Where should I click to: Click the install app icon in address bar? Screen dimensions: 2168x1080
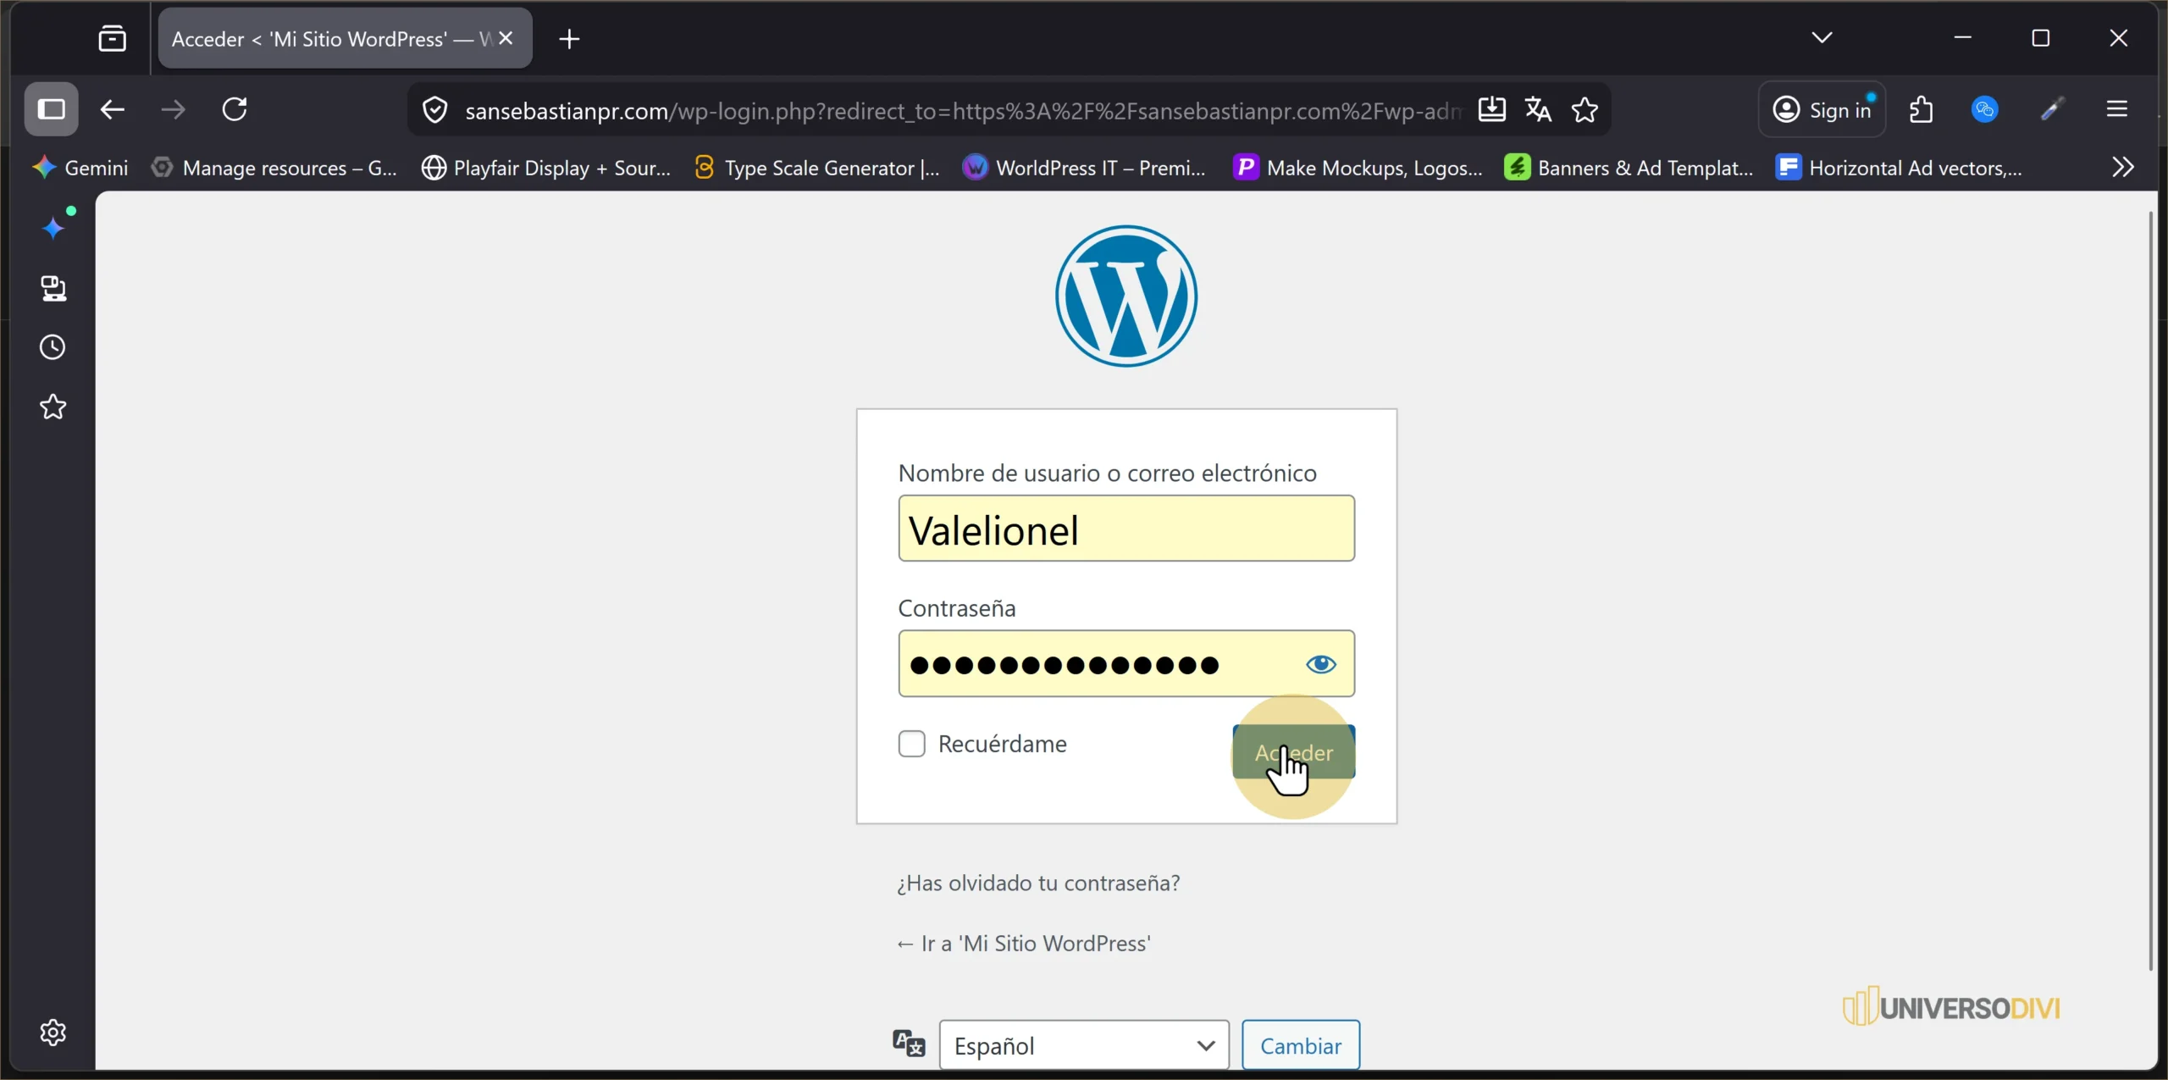[x=1491, y=109]
